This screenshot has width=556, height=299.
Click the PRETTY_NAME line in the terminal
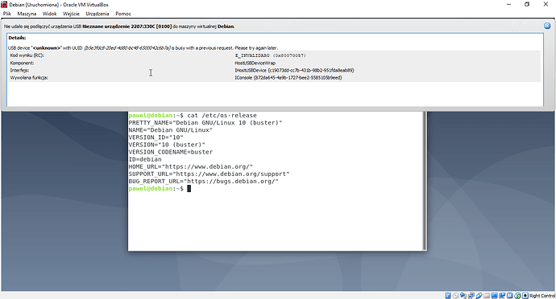click(205, 123)
